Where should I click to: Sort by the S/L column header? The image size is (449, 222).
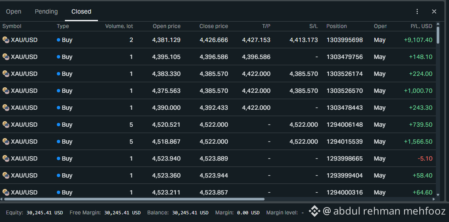[314, 26]
